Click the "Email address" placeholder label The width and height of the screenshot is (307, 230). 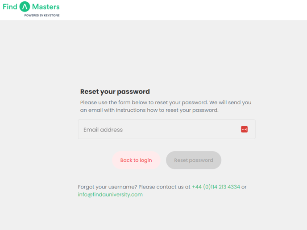103,130
